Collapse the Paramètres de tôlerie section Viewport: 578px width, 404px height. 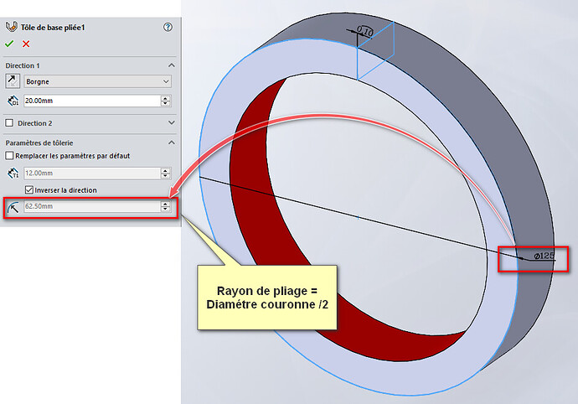coord(171,142)
